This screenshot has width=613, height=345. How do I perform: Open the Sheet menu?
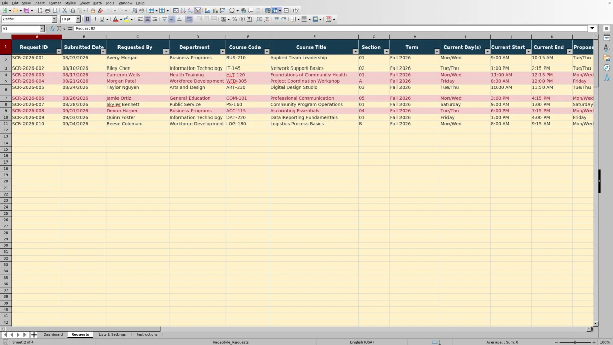[x=84, y=3]
